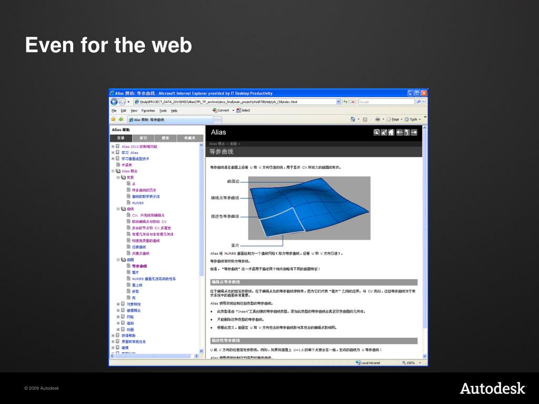Open the View menu
The width and height of the screenshot is (539, 404).
point(134,110)
